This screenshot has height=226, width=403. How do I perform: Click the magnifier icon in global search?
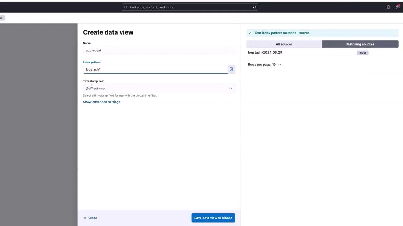(126, 7)
